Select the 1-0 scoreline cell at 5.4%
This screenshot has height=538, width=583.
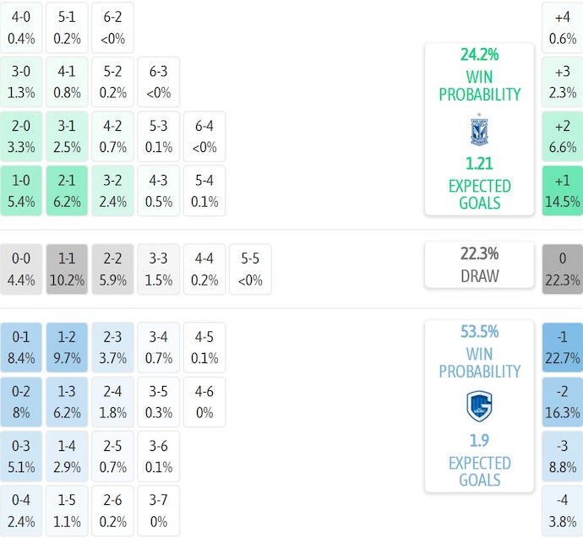21,191
